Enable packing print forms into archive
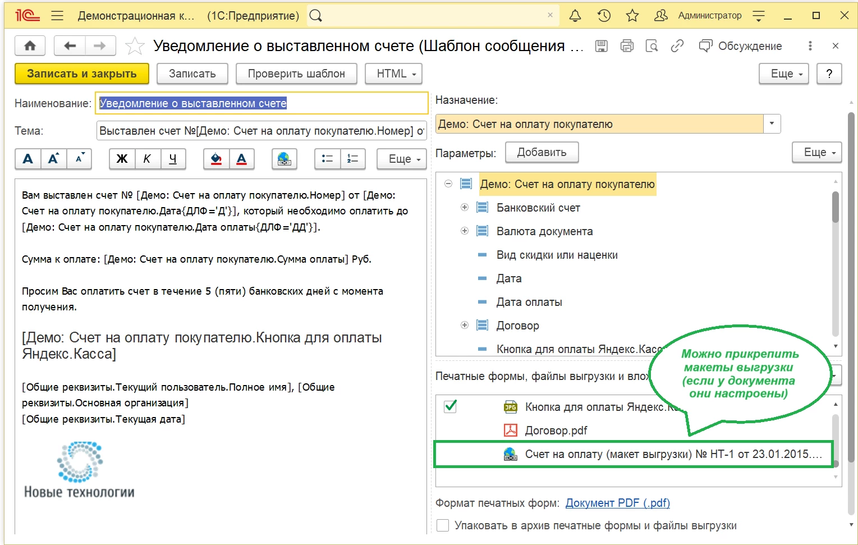Screen dimensions: 858x545 [443, 525]
